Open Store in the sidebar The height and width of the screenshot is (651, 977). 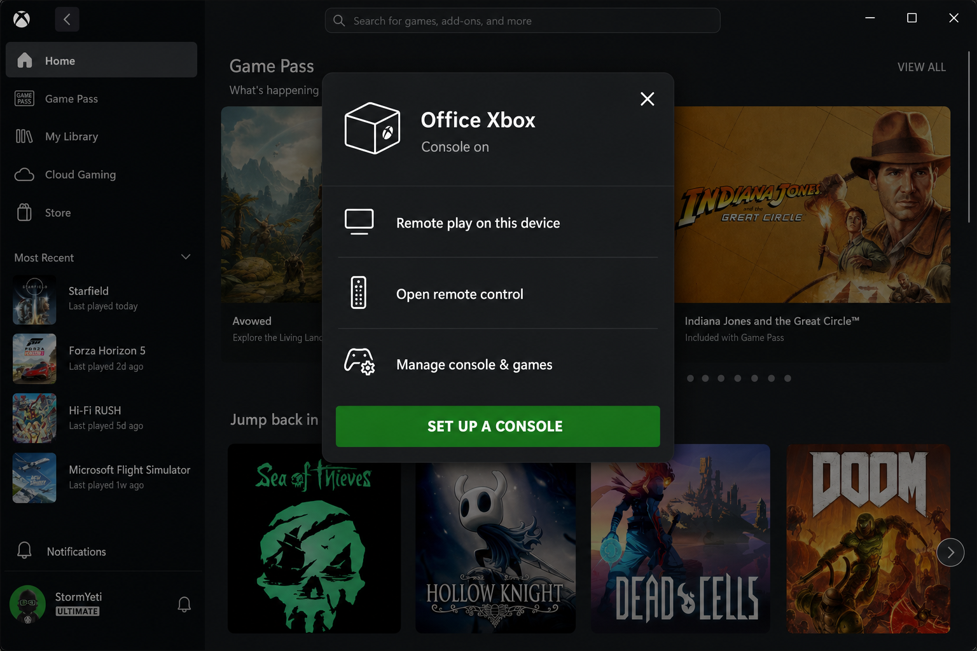point(101,212)
